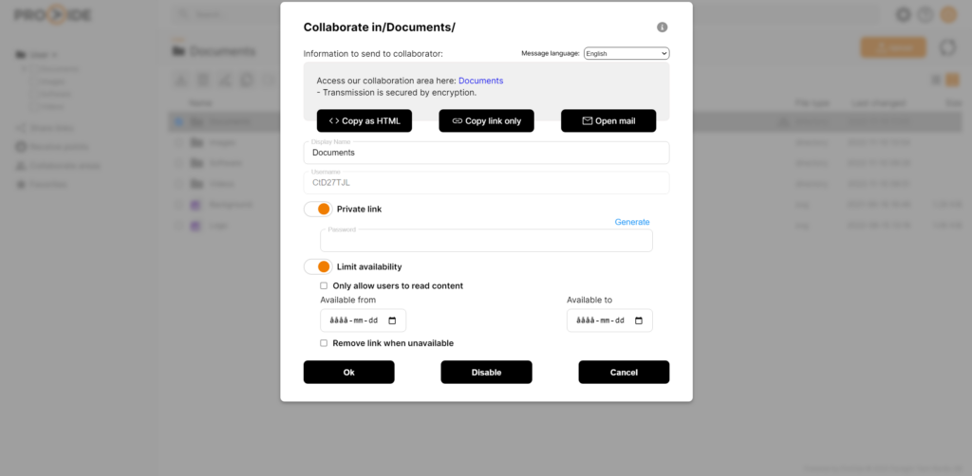Click the Documents hyperlink in the message
This screenshot has width=972, height=476.
[x=480, y=81]
